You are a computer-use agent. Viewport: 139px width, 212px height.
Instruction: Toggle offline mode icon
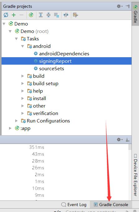[66, 15]
